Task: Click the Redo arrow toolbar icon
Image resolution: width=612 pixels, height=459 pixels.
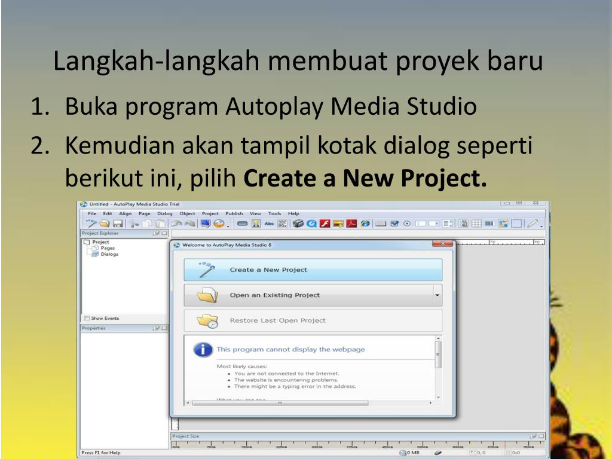Action: click(x=189, y=224)
